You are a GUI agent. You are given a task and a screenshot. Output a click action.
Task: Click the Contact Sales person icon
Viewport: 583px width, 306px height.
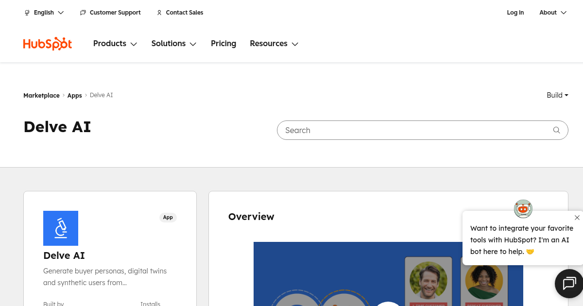(x=159, y=13)
